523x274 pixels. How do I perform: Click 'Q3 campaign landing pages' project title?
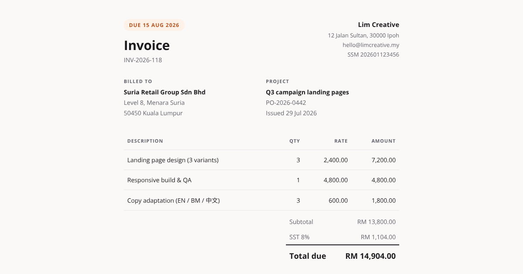[x=307, y=92]
